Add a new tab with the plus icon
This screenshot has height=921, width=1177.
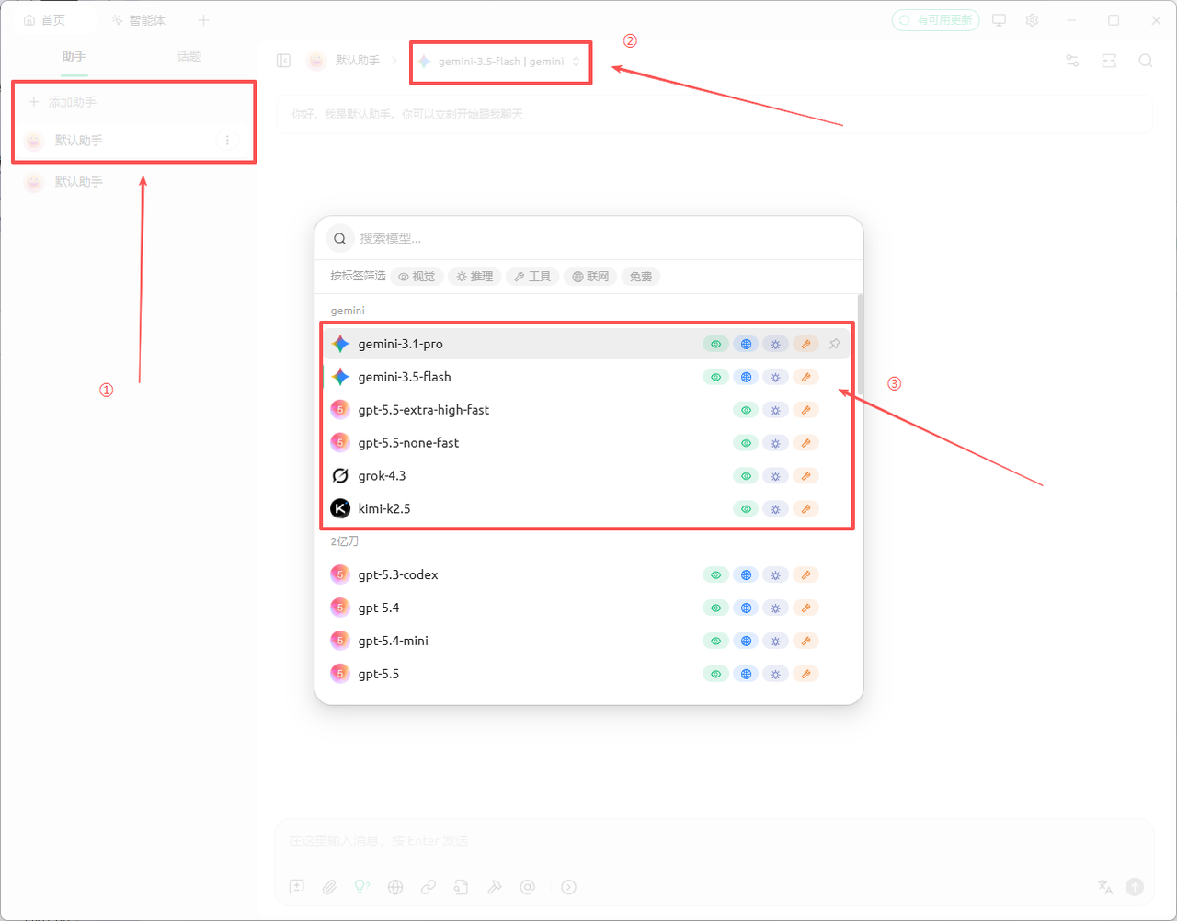[x=204, y=20]
